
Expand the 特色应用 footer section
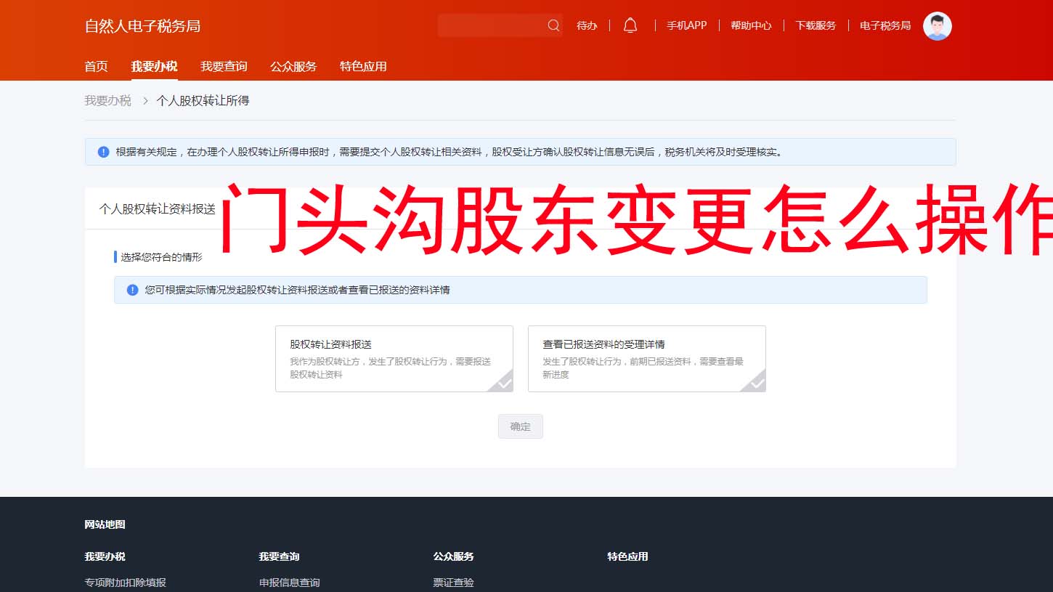click(x=626, y=556)
